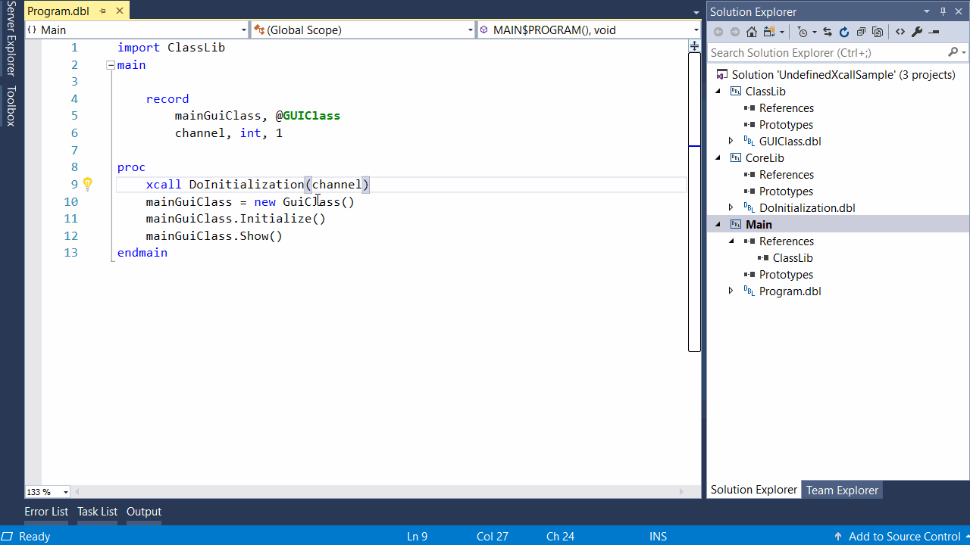Select Solution 'UndefinedXcallSample' node
The width and height of the screenshot is (970, 545).
pos(843,75)
